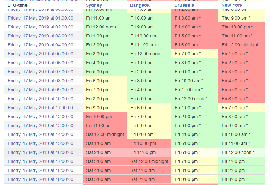This screenshot has height=185, width=271.
Task: Click Bangkok cell Fri 12:00 noon
Action: pyautogui.click(x=145, y=54)
